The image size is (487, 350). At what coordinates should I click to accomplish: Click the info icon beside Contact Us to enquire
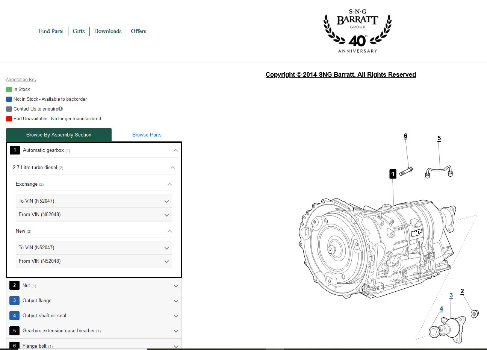[60, 109]
